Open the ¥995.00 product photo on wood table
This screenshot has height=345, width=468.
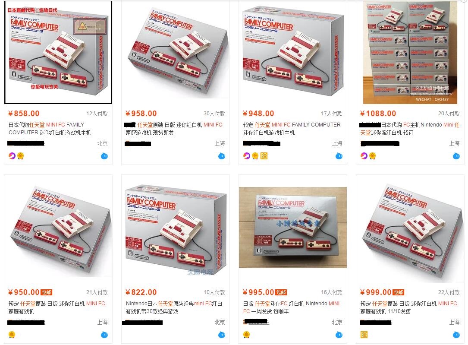[x=293, y=227]
